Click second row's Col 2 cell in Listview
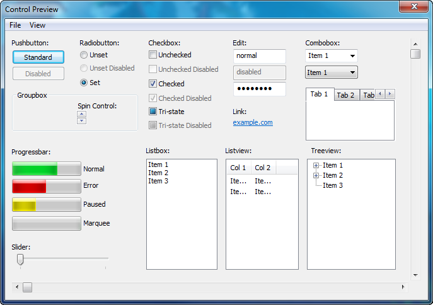 coord(263,192)
